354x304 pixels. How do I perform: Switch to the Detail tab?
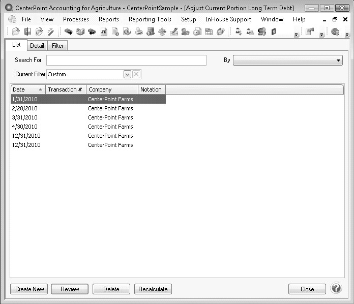[37, 46]
